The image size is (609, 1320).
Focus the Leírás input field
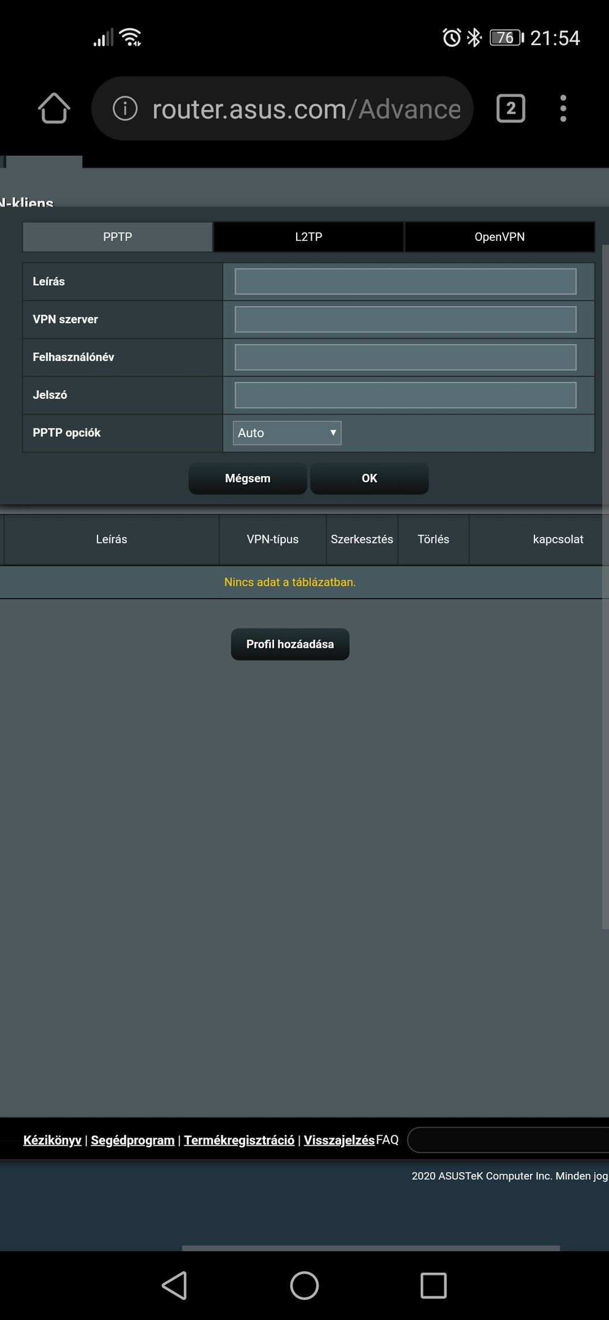(x=405, y=281)
